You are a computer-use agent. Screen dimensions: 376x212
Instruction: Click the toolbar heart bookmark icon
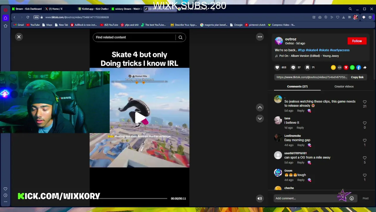coord(338,17)
